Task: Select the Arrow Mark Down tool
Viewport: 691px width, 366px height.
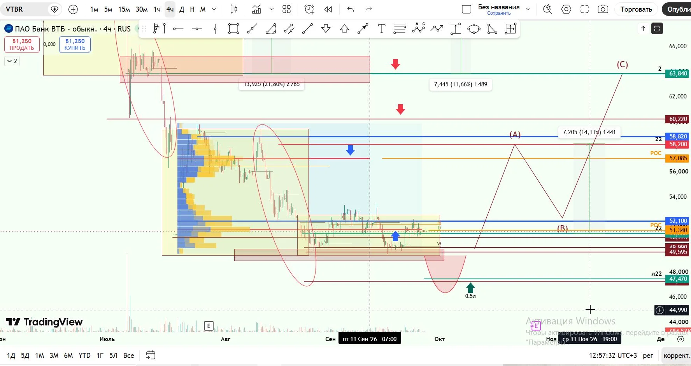Action: pyautogui.click(x=326, y=28)
